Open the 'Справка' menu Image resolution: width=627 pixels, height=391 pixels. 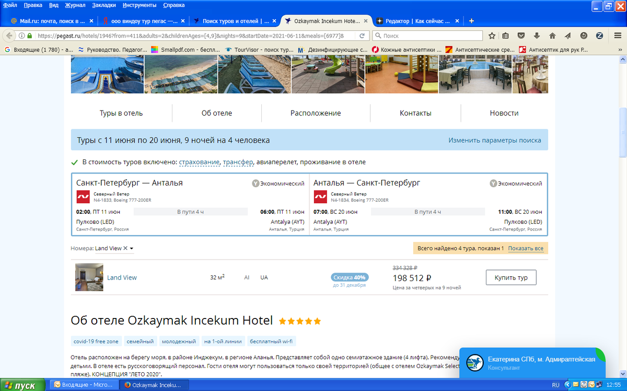coord(174,5)
